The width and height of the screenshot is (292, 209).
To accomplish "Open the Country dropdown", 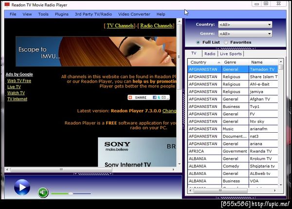I will [245, 24].
